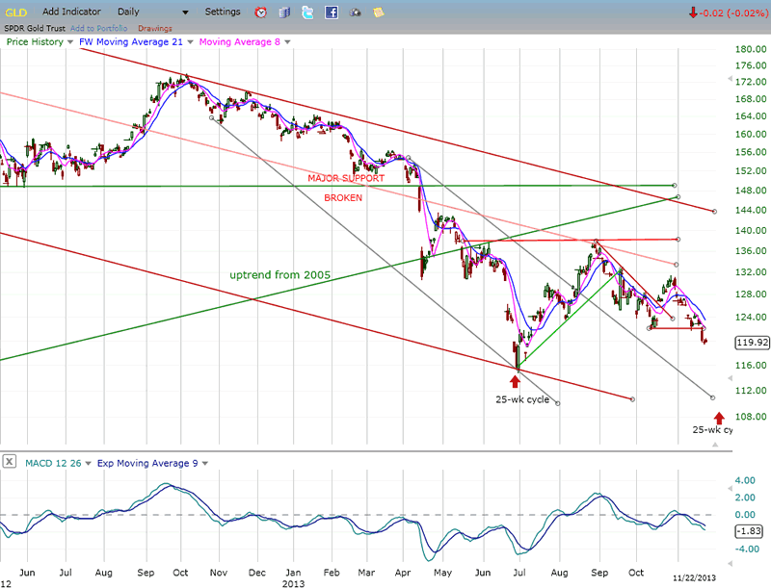Screen dimensions: 771x588
Task: Open the Settings menu
Action: pyautogui.click(x=223, y=12)
